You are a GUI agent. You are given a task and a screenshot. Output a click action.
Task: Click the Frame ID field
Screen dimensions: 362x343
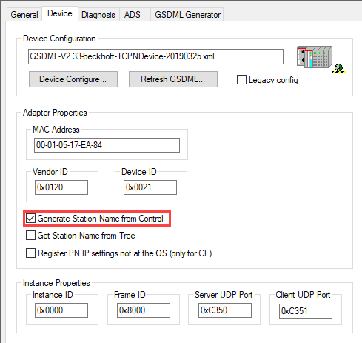pyautogui.click(x=144, y=310)
